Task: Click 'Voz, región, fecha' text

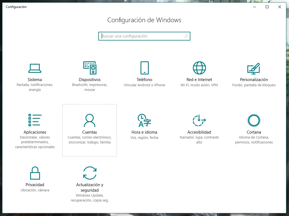Action: point(144,137)
